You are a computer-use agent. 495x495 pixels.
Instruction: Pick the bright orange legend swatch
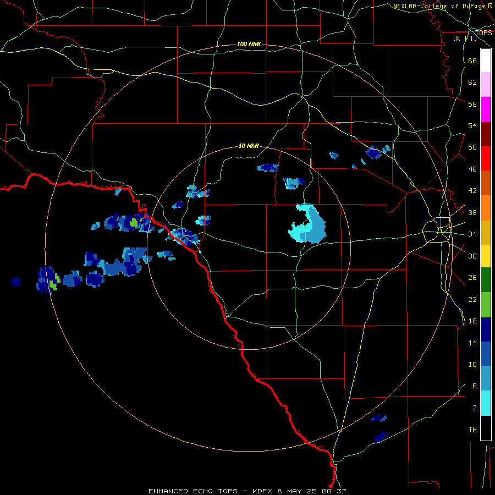[x=486, y=208]
